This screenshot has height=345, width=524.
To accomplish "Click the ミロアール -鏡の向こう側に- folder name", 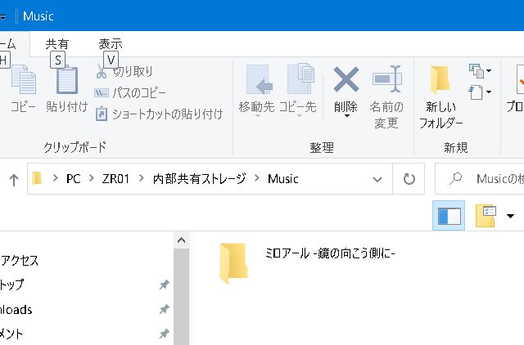I will tap(330, 253).
